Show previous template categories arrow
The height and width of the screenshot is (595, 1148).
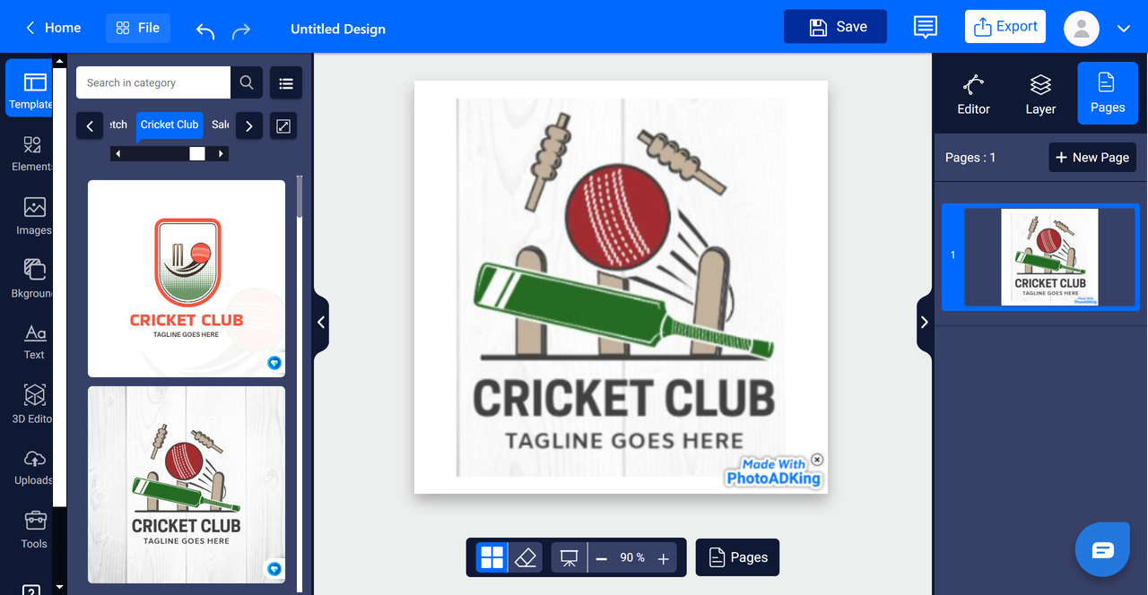pyautogui.click(x=90, y=126)
